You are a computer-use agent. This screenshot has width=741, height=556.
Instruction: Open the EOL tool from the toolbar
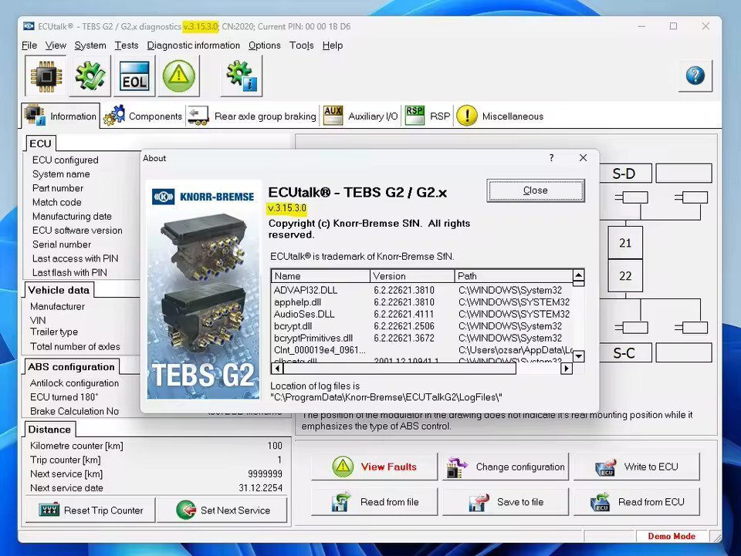coord(134,76)
